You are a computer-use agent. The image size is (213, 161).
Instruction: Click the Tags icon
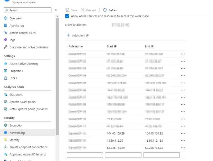click(x=6, y=40)
